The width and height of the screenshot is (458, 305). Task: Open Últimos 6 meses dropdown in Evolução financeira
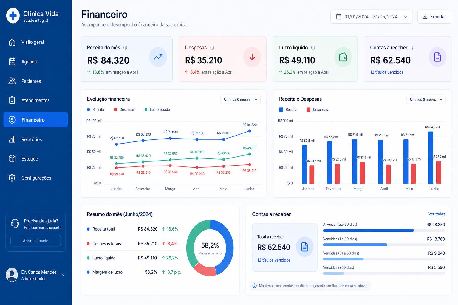point(240,99)
